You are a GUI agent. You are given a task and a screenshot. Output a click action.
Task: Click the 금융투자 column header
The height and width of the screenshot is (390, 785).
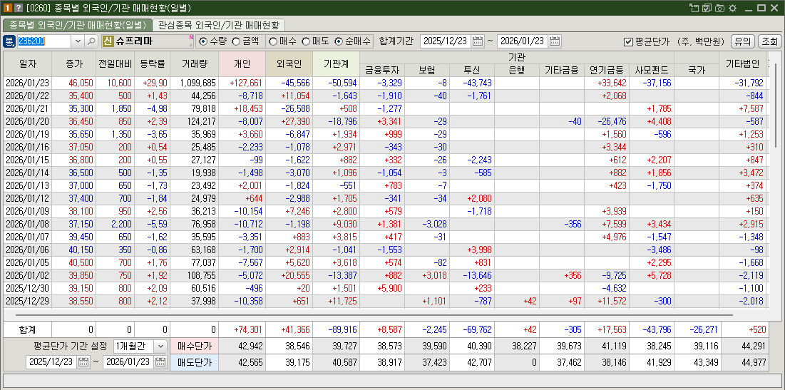382,70
